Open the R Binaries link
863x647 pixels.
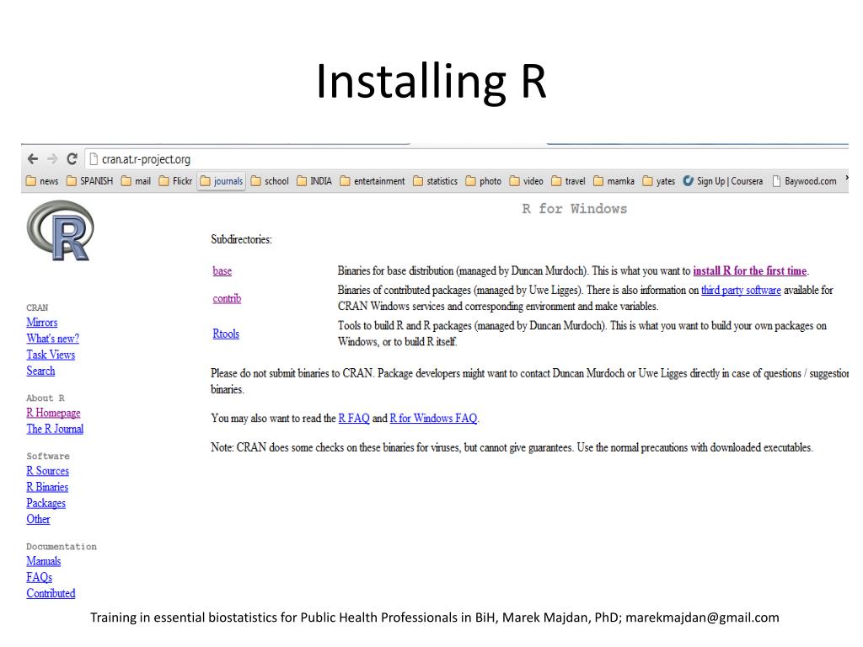[47, 487]
